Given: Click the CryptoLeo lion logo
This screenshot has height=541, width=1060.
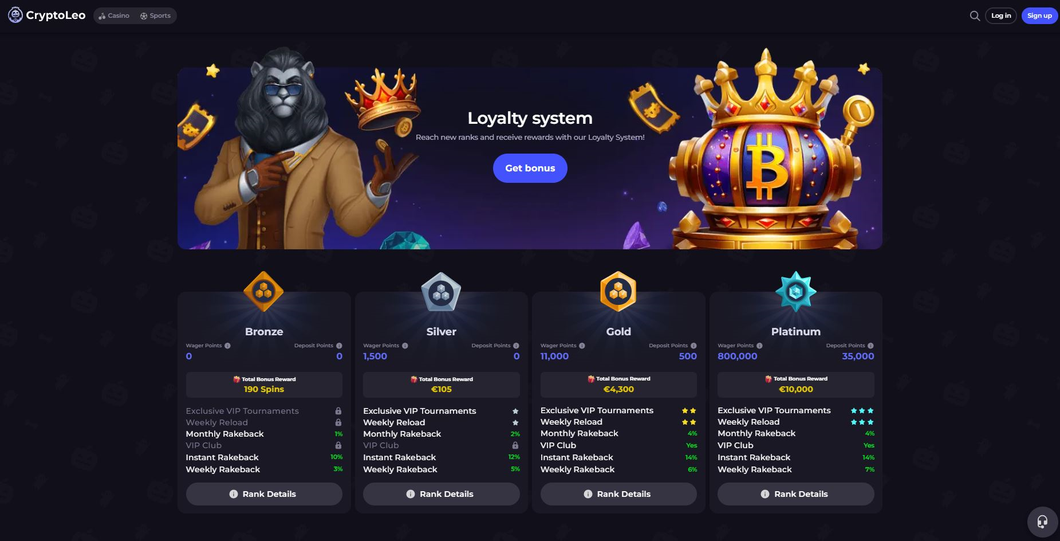Looking at the screenshot, I should [15, 15].
